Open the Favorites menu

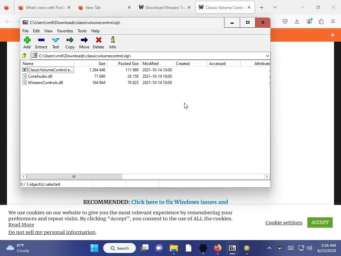pyautogui.click(x=65, y=31)
